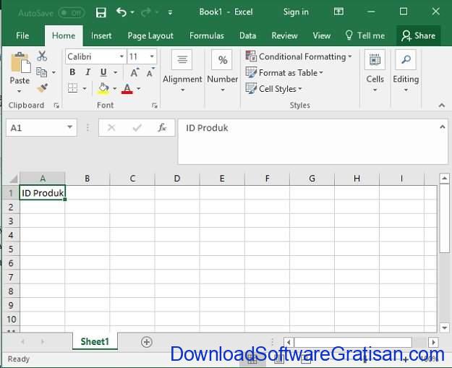
Task: Open Conditional Formatting menu
Action: (299, 56)
